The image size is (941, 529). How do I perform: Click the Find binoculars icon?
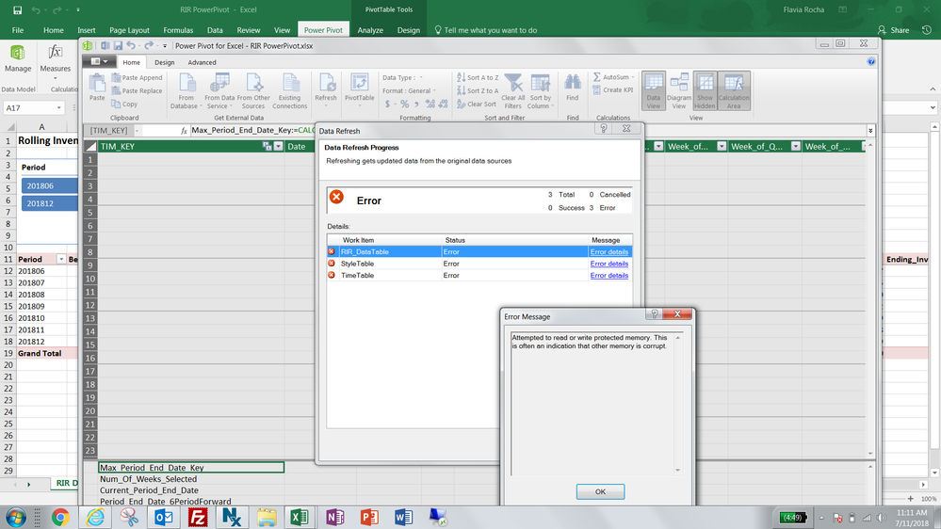click(x=573, y=88)
